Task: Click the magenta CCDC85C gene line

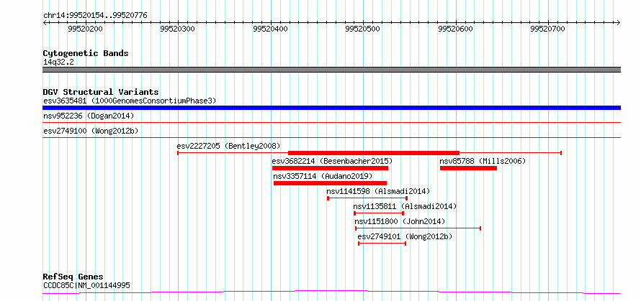Action: click(331, 292)
